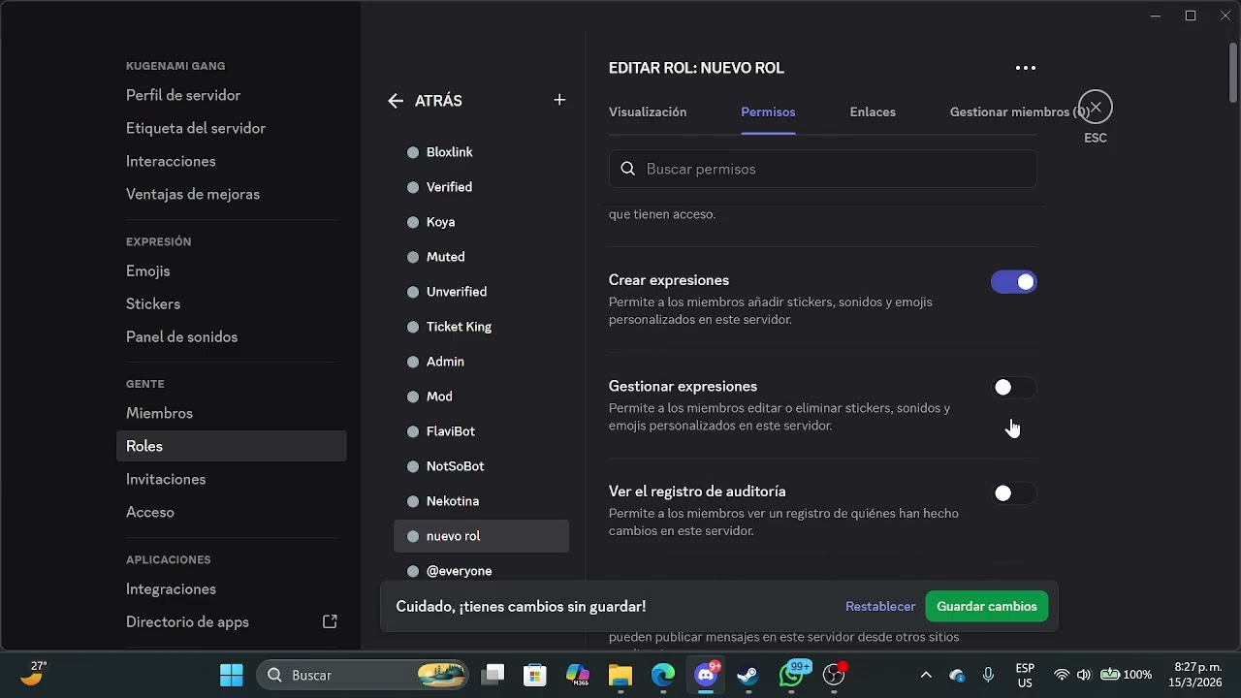The width and height of the screenshot is (1241, 698).
Task: Show hidden icons with the tray chevron
Action: pyautogui.click(x=926, y=675)
